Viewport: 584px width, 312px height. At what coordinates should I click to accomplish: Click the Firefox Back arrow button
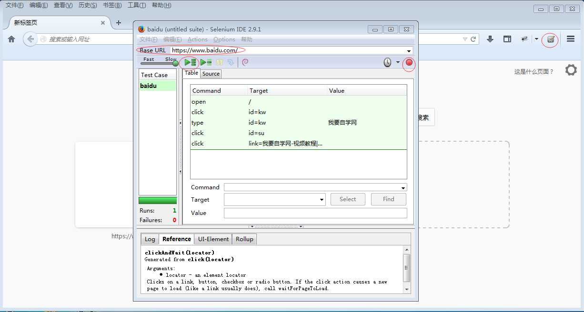(30, 39)
